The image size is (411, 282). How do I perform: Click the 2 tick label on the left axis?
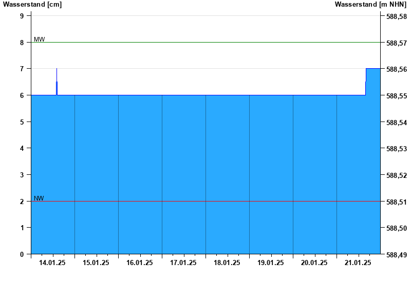pyautogui.click(x=22, y=202)
